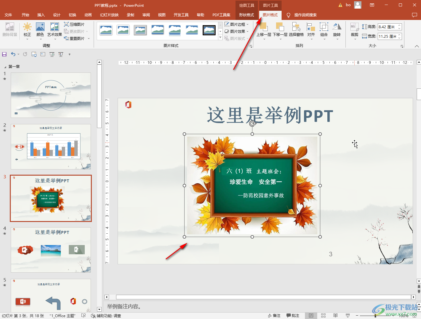This screenshot has height=319, width=421.
Task: Select slide 2 thumbnail with bar chart
Action: tap(51, 147)
